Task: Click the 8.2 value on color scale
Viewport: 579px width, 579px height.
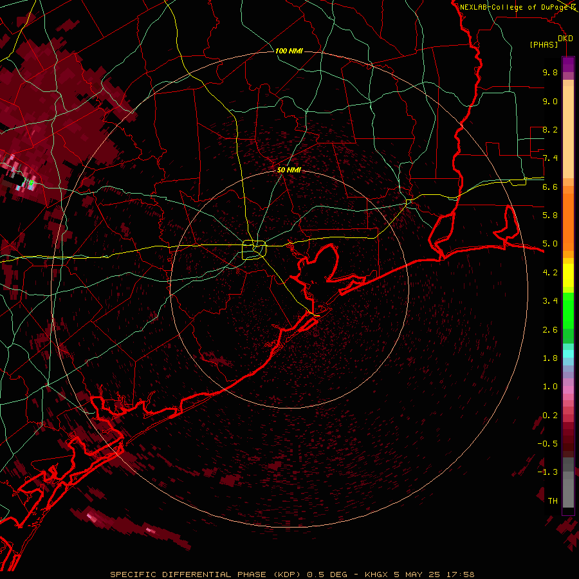Action: (550, 129)
